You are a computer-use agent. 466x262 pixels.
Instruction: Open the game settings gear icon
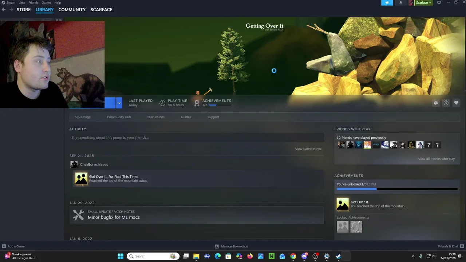436,103
